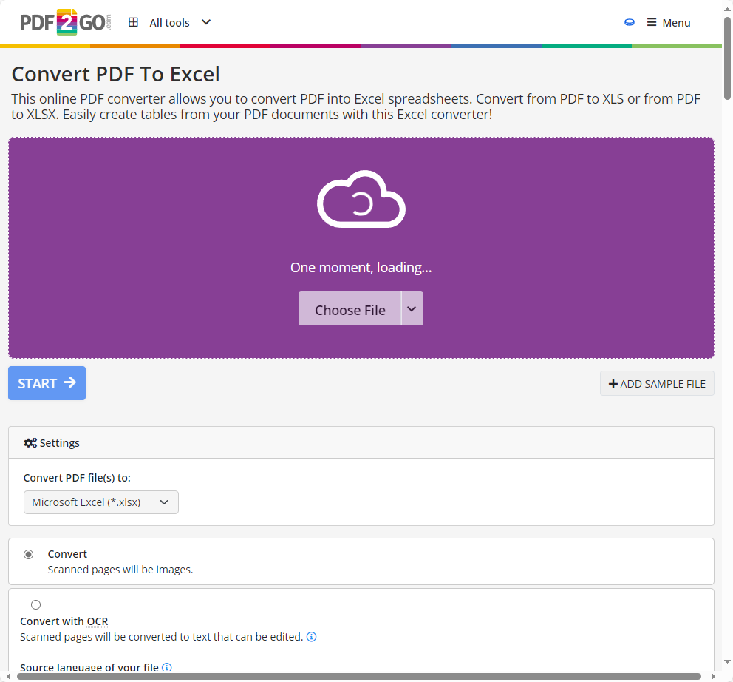Image resolution: width=733 pixels, height=682 pixels.
Task: Click the hamburger menu icon
Action: point(651,22)
